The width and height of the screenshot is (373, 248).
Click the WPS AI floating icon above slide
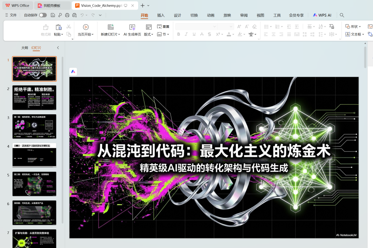pos(73,71)
